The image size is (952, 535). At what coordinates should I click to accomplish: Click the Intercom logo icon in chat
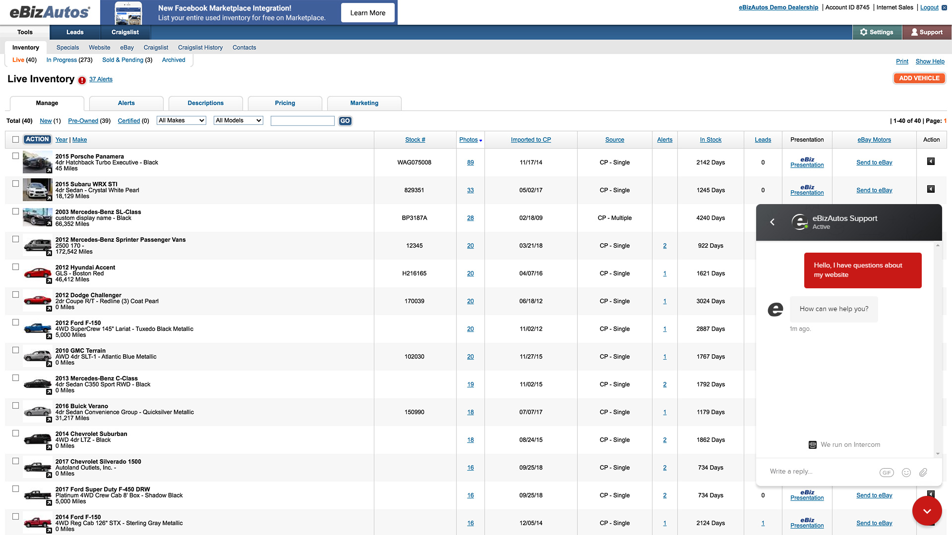(812, 445)
